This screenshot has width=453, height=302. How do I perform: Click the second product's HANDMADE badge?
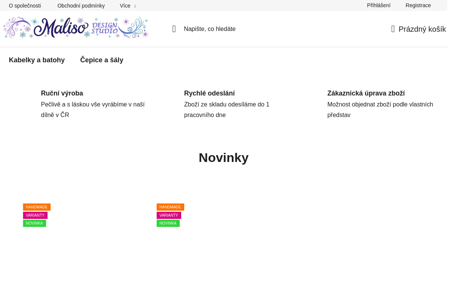(170, 207)
